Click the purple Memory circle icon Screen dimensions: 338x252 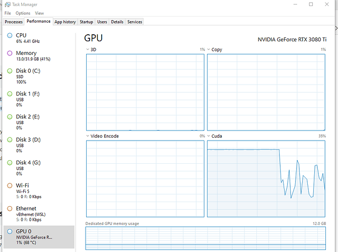10,53
